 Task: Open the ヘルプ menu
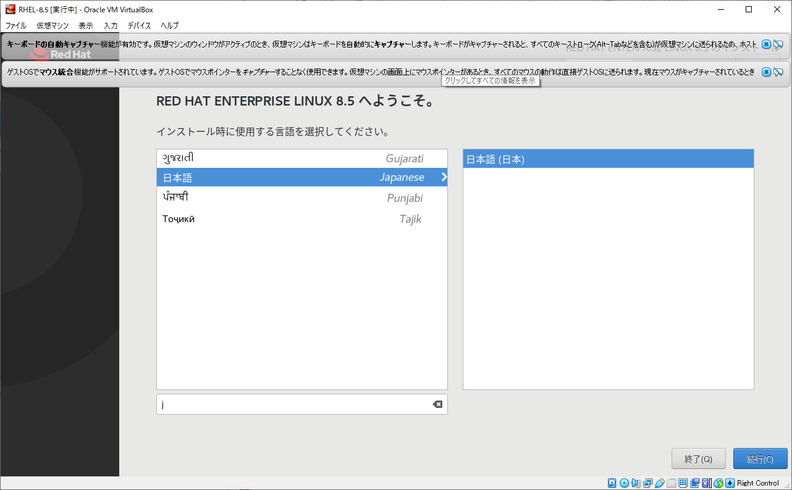(169, 26)
